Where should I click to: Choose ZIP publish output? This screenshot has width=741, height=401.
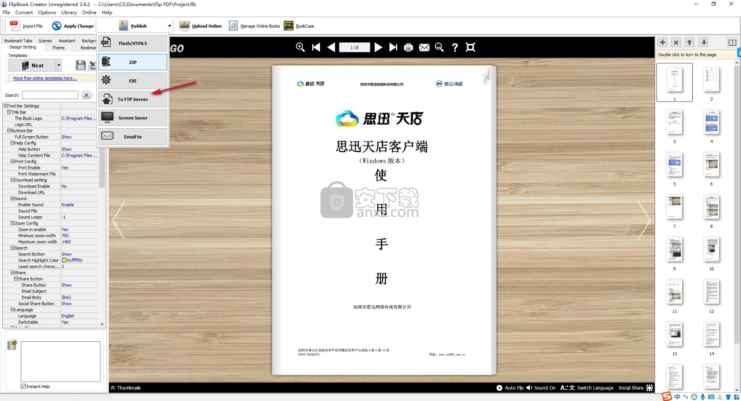132,62
